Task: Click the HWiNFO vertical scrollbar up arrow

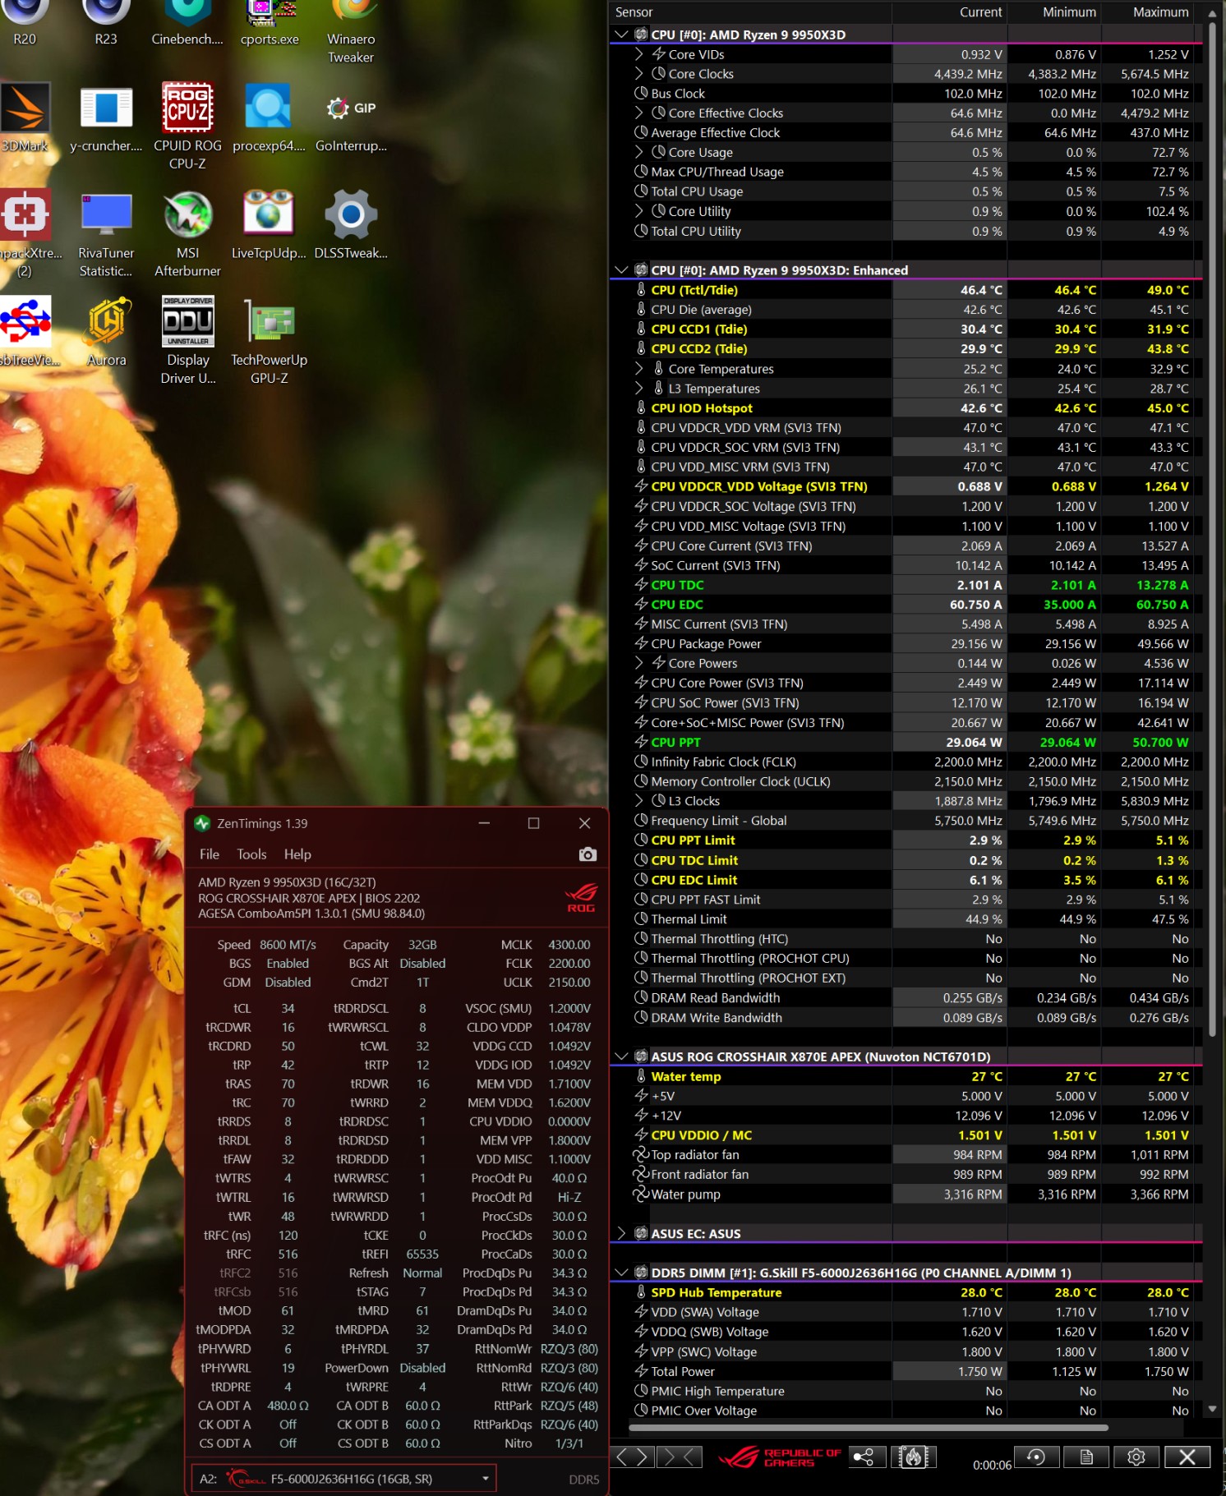Action: click(x=1213, y=13)
